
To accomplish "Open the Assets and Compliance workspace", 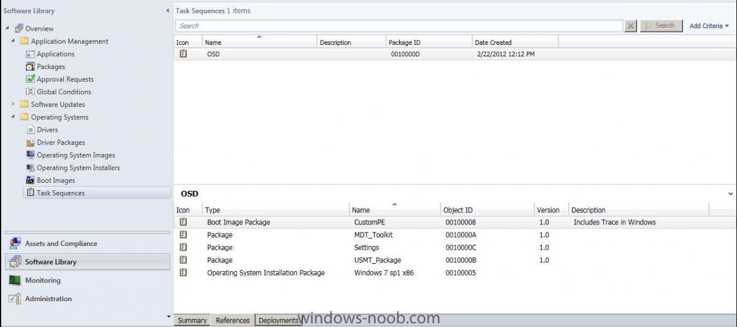I will (x=86, y=244).
